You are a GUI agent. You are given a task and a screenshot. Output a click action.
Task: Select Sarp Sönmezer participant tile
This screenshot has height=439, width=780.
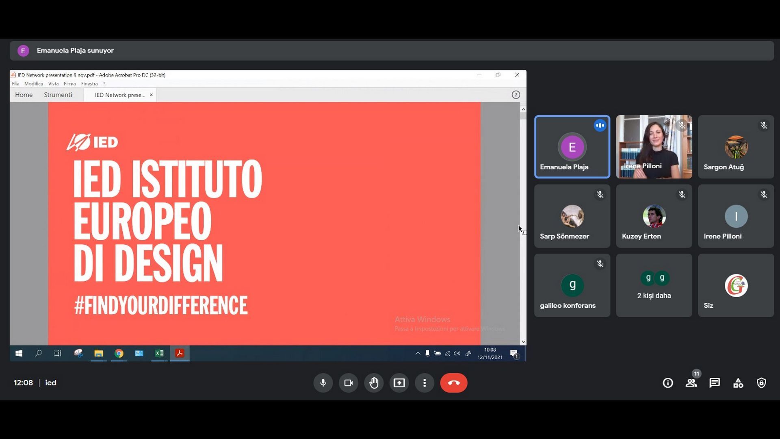pos(572,216)
